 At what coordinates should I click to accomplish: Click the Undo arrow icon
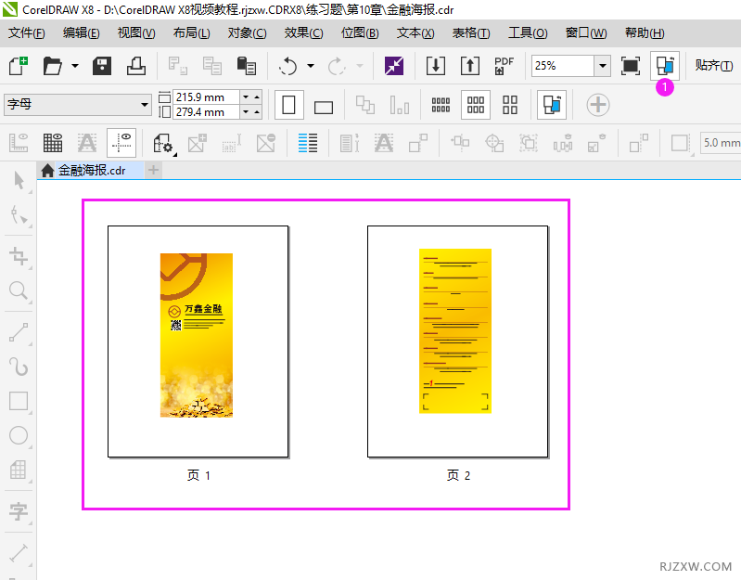[288, 66]
